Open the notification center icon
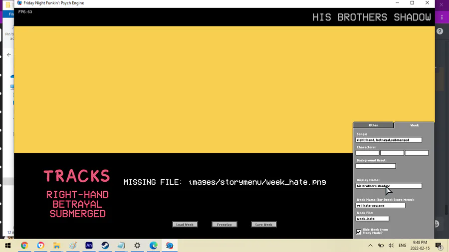Viewport: 449px width, 252px height. tap(439, 246)
